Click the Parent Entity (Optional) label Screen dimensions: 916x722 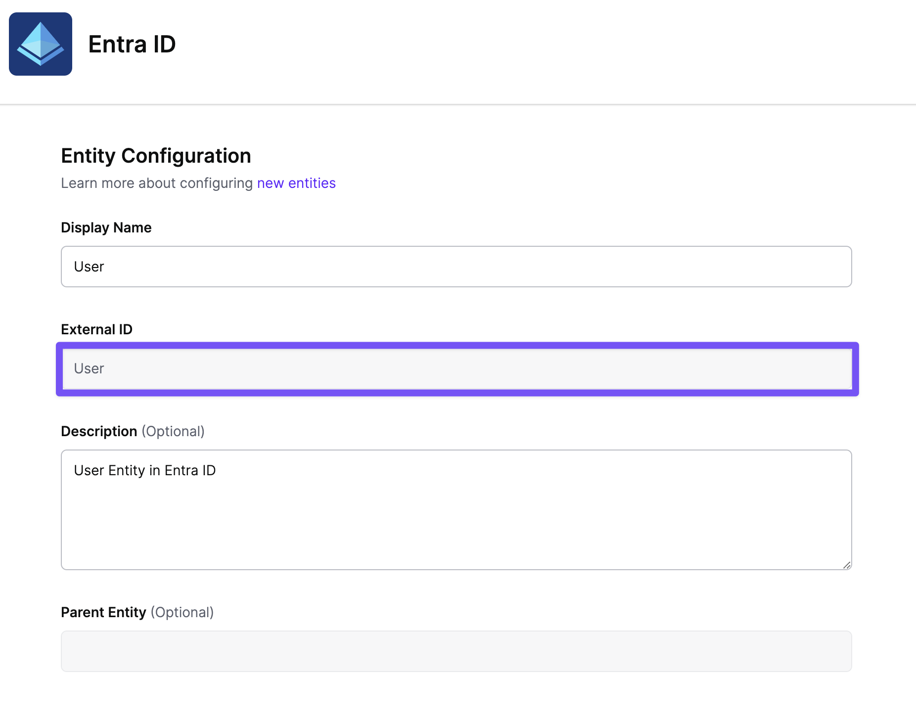click(x=137, y=612)
